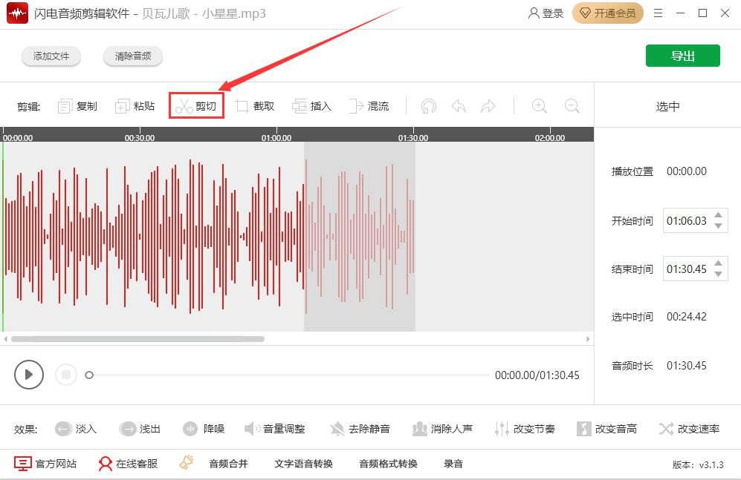Open Online Support (在线客服)
Image resolution: width=741 pixels, height=480 pixels.
pyautogui.click(x=128, y=464)
